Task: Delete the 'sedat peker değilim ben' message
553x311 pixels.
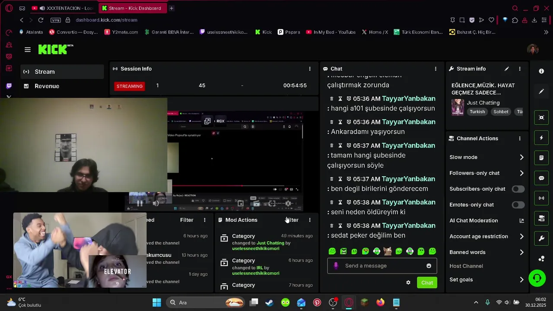Action: [x=331, y=225]
